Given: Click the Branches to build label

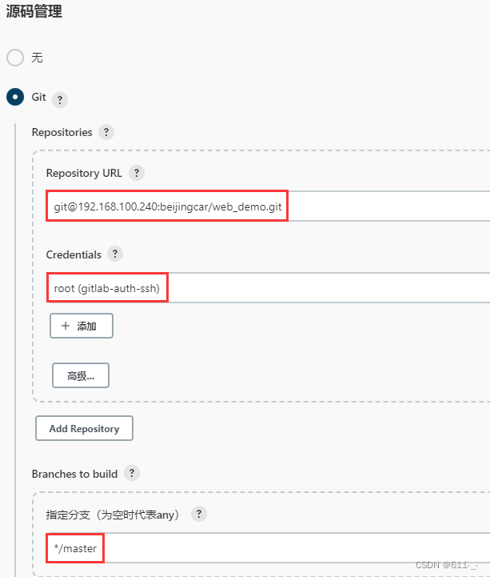Looking at the screenshot, I should point(74,474).
